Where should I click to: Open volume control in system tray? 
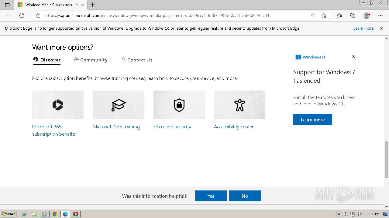click(x=346, y=214)
